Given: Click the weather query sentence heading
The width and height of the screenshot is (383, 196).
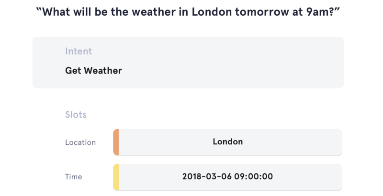Looking at the screenshot, I should click(x=188, y=11).
